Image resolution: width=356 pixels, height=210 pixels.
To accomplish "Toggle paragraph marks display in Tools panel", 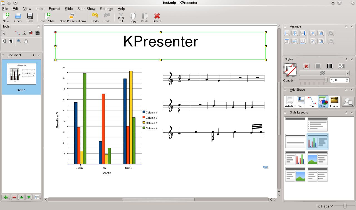I will point(11,41).
